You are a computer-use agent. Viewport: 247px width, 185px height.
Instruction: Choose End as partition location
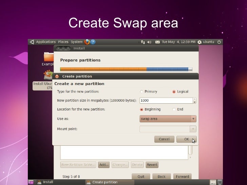click(178, 109)
